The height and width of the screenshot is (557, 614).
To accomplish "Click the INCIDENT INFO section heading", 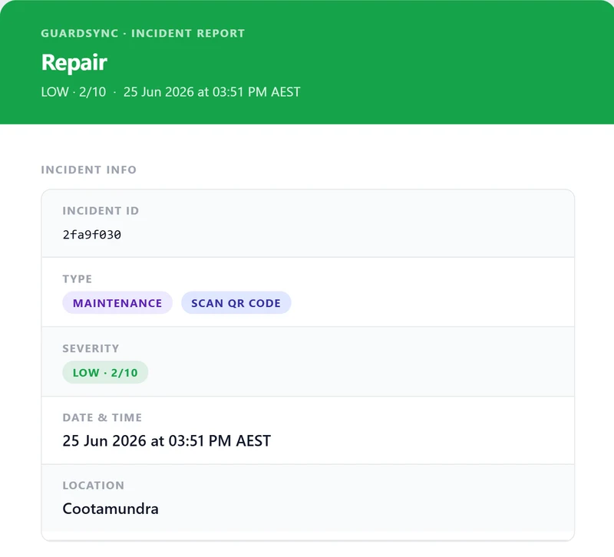I will [x=89, y=170].
